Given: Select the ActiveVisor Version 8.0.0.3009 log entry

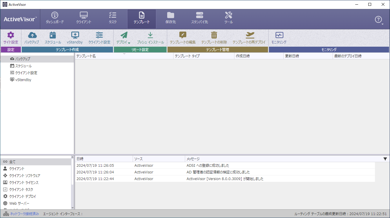Looking at the screenshot, I should [x=225, y=179].
